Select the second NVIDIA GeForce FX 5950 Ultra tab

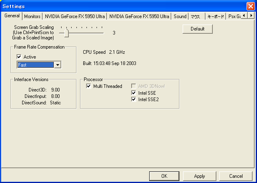point(139,16)
